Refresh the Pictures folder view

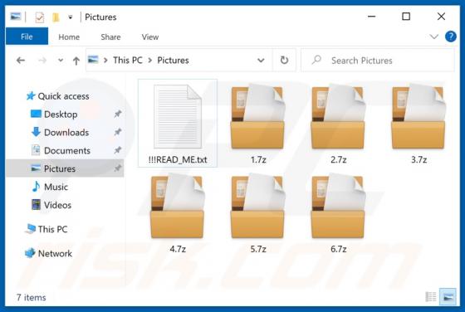coord(284,60)
